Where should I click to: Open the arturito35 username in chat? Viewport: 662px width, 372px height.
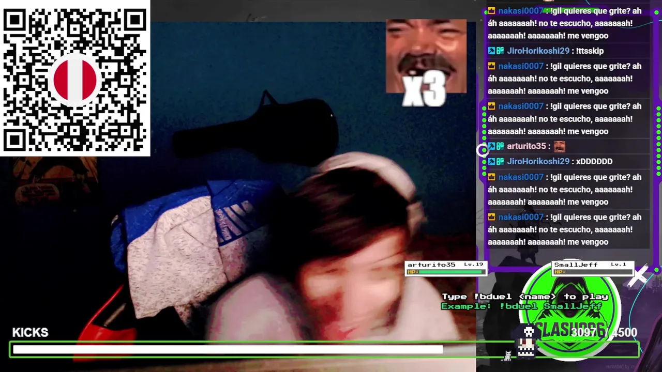(526, 146)
